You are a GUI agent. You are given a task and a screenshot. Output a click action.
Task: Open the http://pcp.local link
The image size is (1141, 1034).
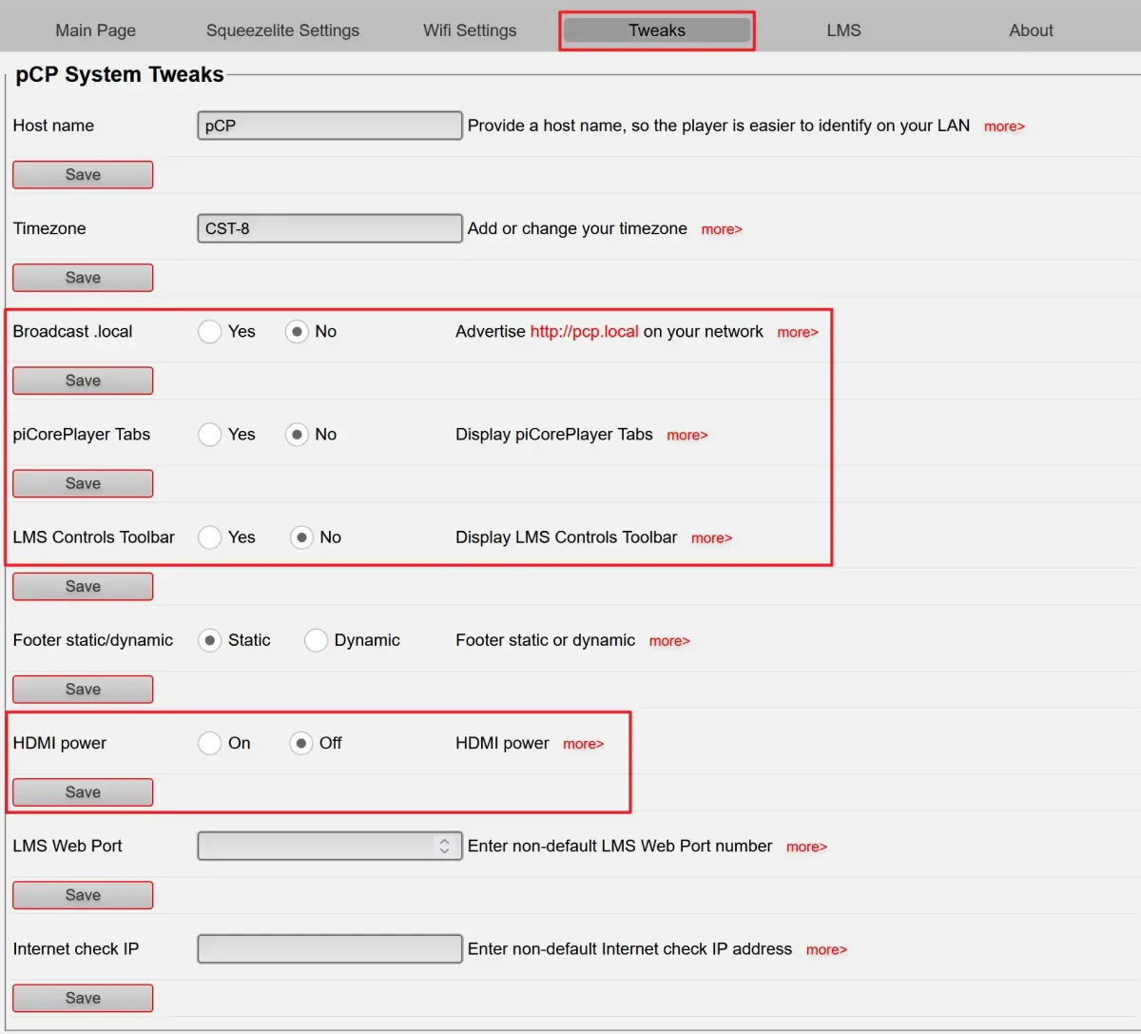pyautogui.click(x=585, y=332)
